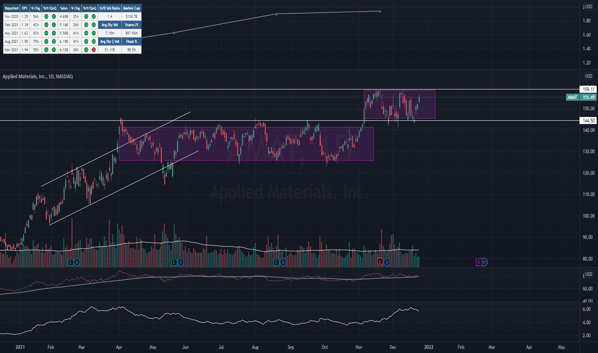Click the 130.00 price scale label
Viewport: 598px width, 353px height.
588,151
